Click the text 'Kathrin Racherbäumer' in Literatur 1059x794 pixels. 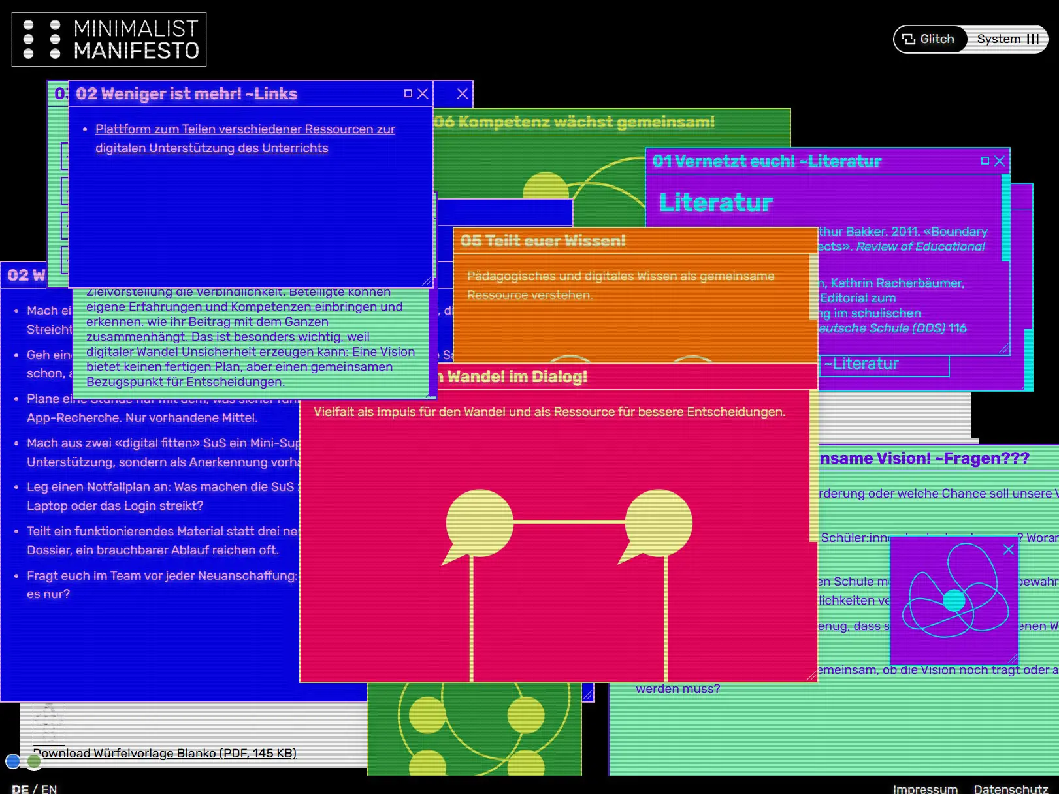point(897,283)
